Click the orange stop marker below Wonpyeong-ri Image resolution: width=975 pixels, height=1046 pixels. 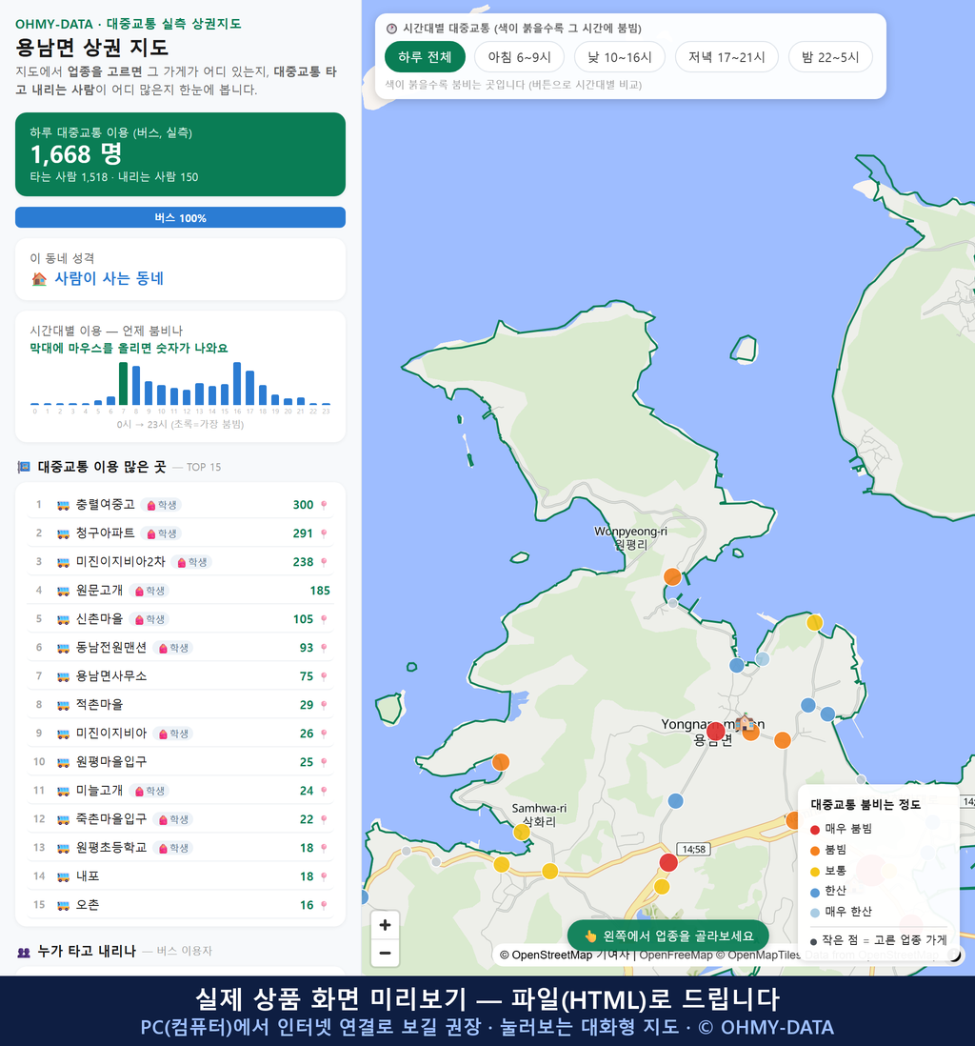pyautogui.click(x=672, y=577)
